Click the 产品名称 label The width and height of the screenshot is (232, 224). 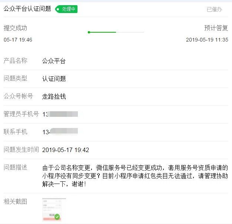(x=16, y=60)
